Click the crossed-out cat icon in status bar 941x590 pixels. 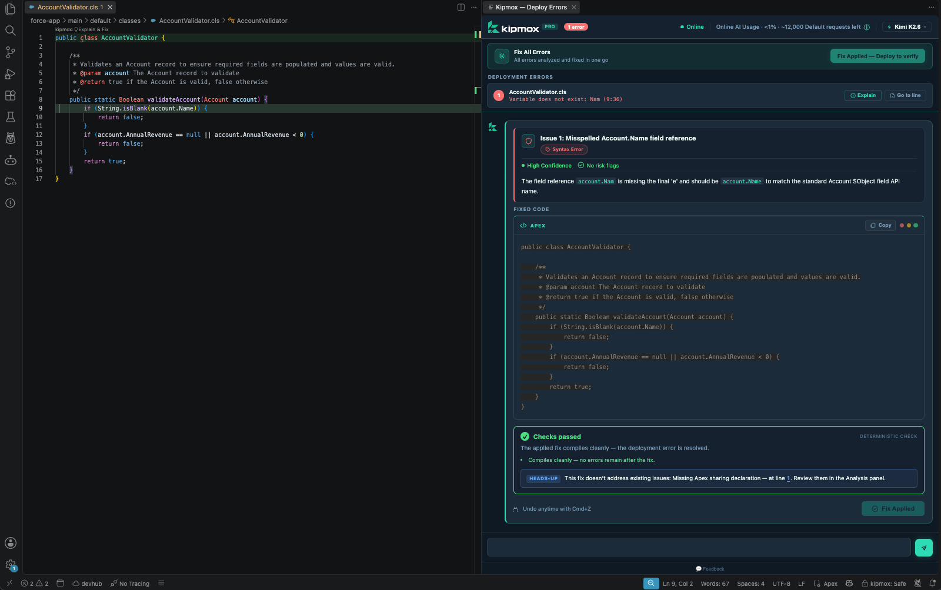coord(919,584)
